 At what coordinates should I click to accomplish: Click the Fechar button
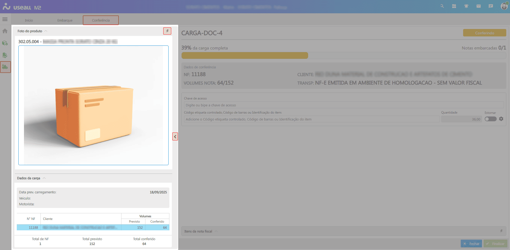click(x=471, y=244)
